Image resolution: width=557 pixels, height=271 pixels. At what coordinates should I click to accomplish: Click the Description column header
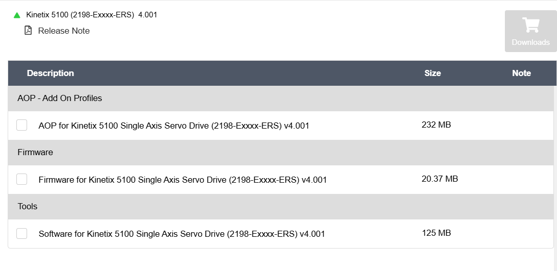(x=51, y=73)
